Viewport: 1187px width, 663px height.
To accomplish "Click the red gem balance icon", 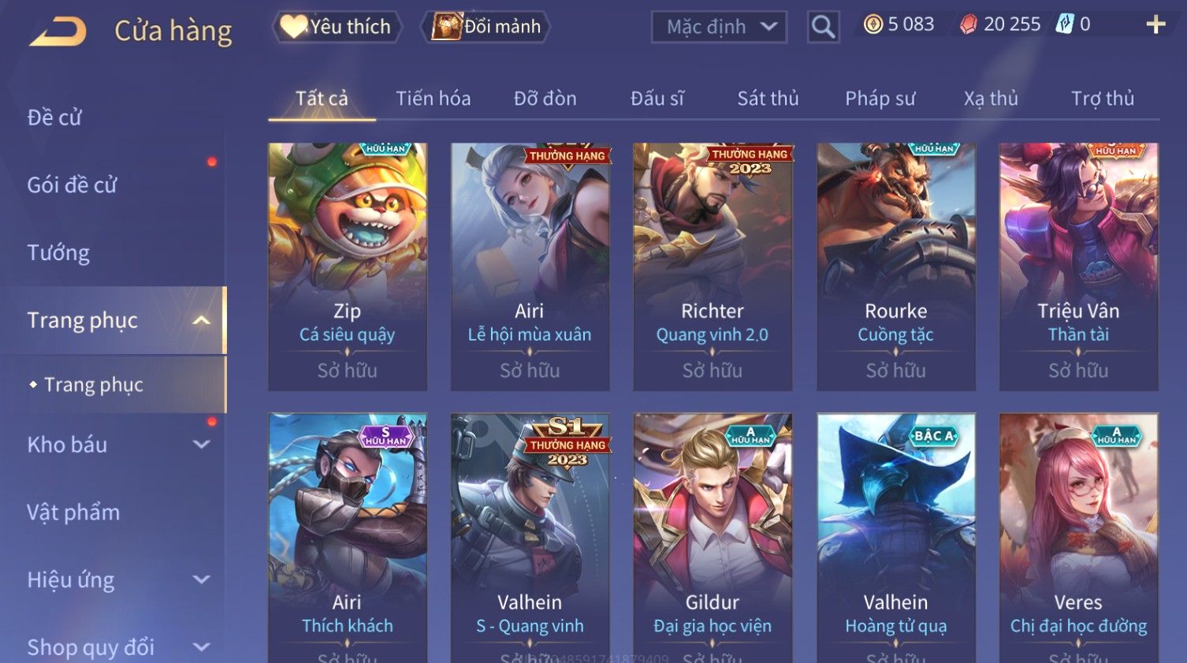I will click(968, 24).
